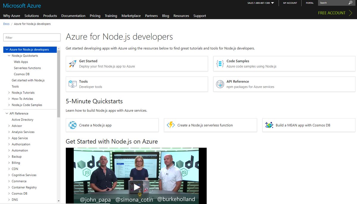
Task: Open the Resources nav item
Action: pos(181,16)
